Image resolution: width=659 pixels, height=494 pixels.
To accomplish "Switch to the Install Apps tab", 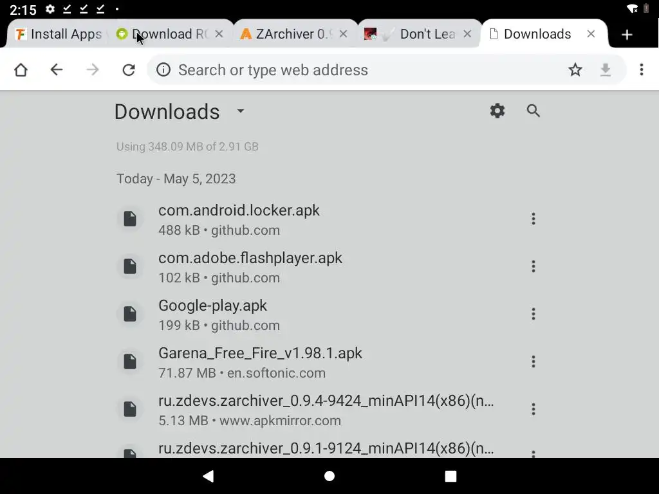I will point(59,35).
